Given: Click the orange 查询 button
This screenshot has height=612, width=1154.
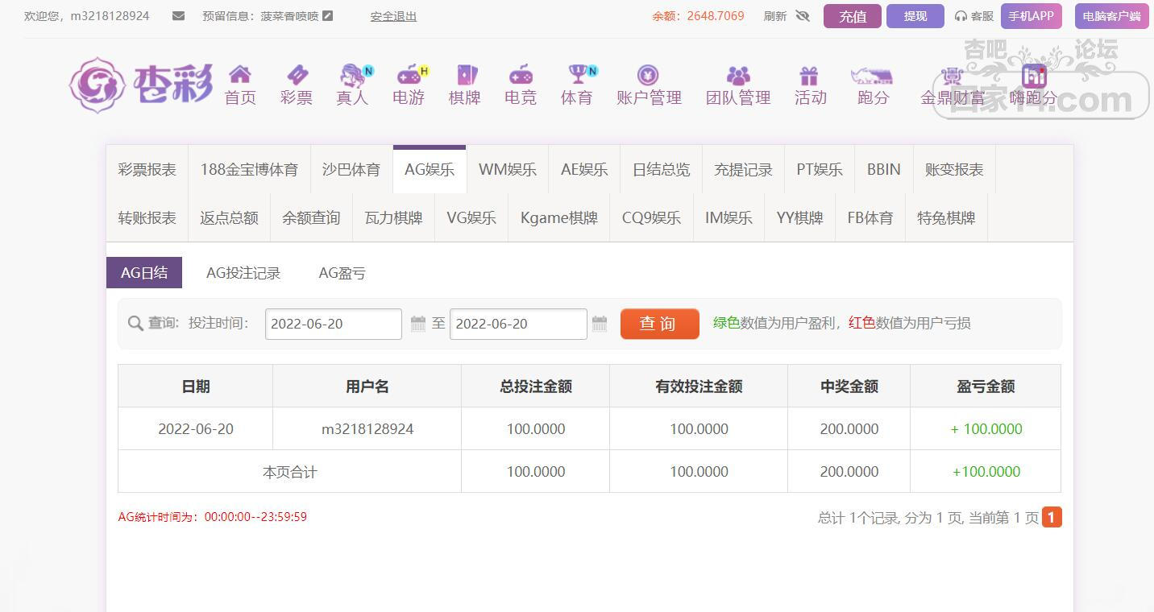Looking at the screenshot, I should pyautogui.click(x=660, y=324).
